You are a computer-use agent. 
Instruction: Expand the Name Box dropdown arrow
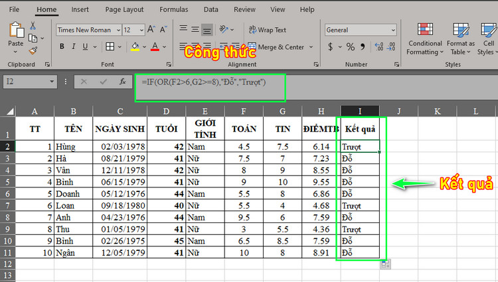52,81
